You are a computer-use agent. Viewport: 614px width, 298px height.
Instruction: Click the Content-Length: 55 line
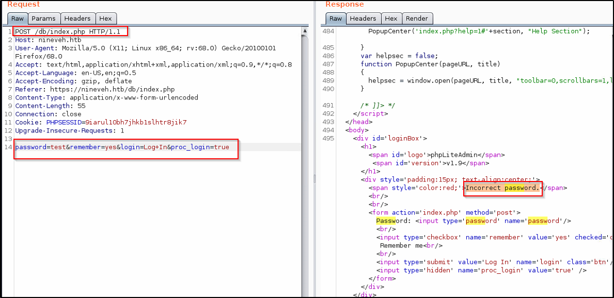tap(50, 106)
